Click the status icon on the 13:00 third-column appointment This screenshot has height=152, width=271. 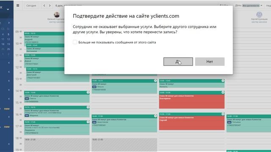coord(223,81)
